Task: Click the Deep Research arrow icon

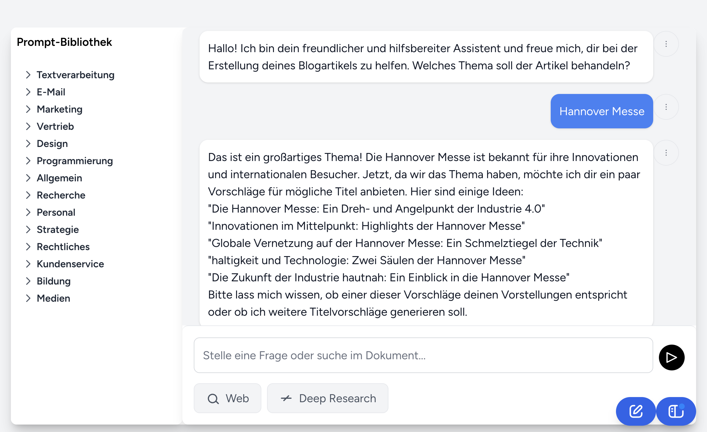Action: point(286,398)
